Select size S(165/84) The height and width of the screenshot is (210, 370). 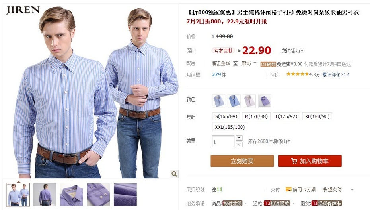pos(226,116)
